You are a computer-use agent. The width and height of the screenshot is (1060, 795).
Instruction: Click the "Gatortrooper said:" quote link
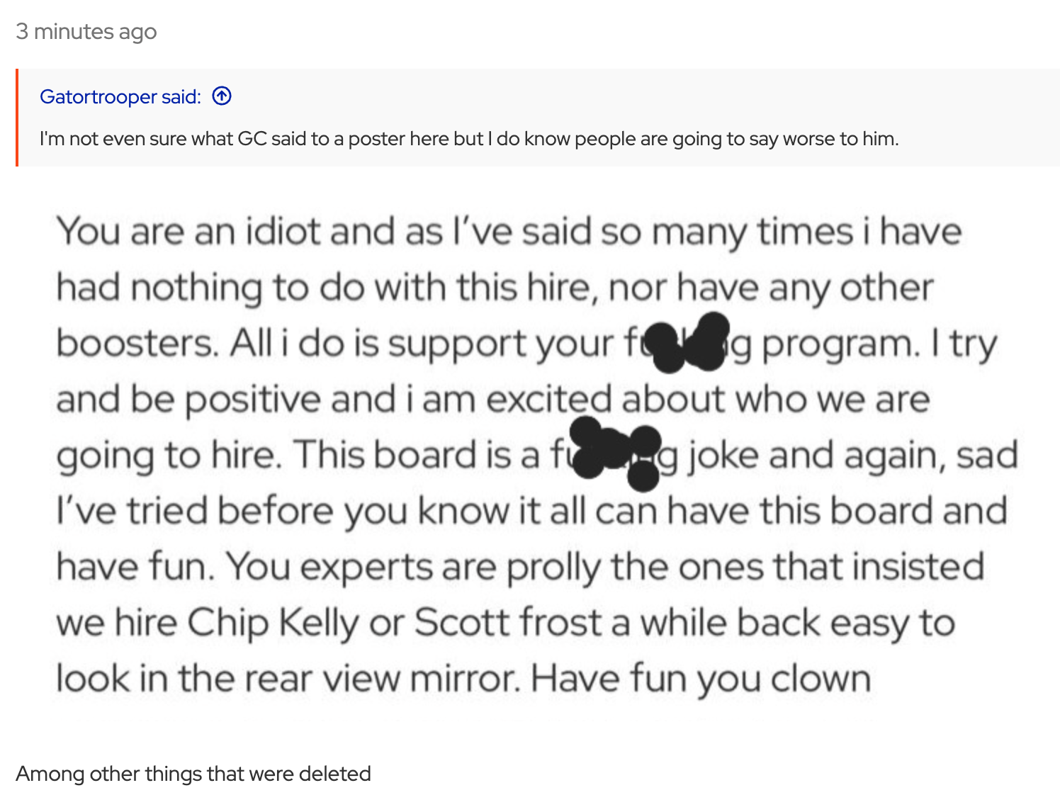point(120,96)
